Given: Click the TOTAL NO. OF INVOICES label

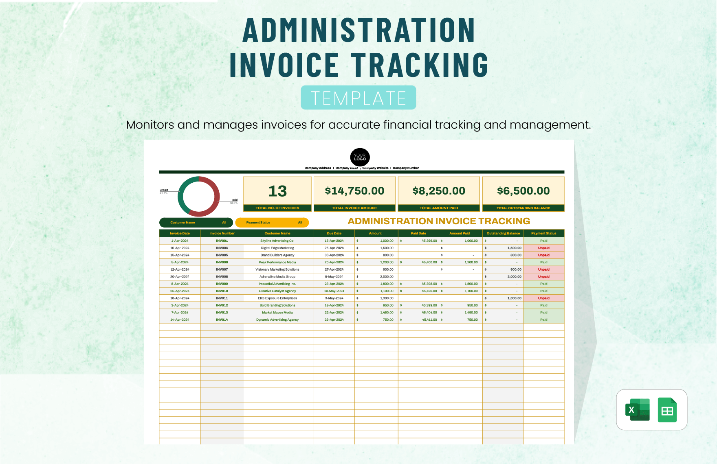Looking at the screenshot, I should tap(277, 208).
